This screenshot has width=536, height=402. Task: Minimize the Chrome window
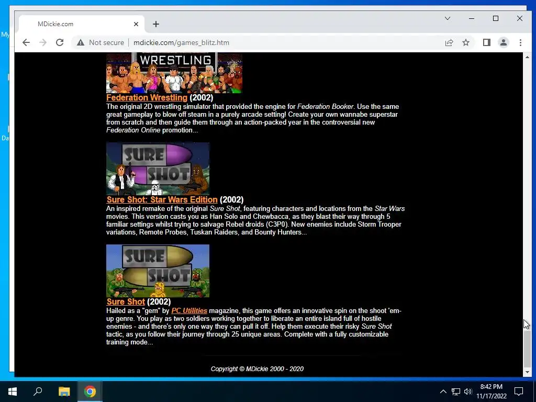pos(472,18)
